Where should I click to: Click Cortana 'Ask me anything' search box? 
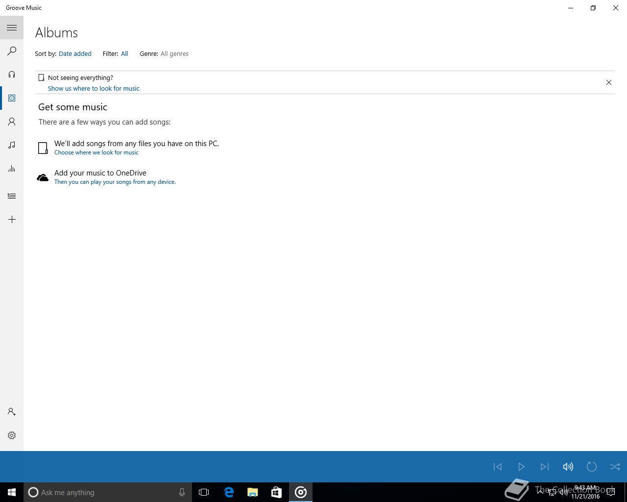[x=108, y=492]
